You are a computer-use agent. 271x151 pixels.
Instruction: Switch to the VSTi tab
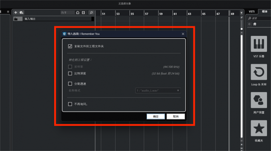251,12
